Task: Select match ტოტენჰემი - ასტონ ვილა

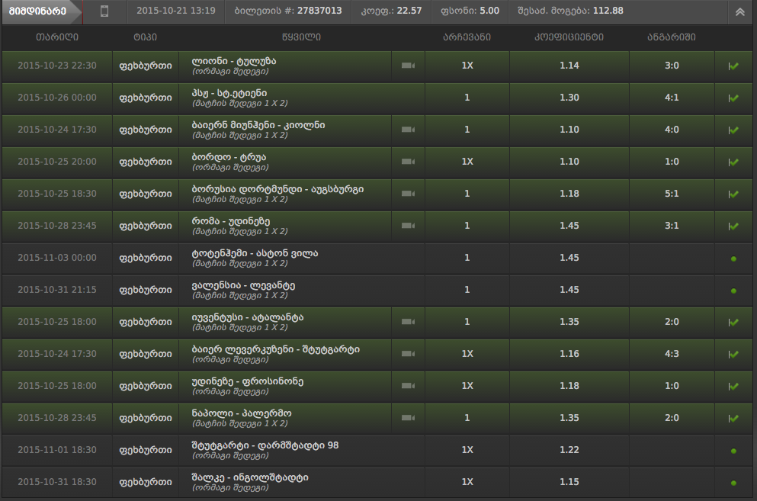Action: pyautogui.click(x=255, y=253)
